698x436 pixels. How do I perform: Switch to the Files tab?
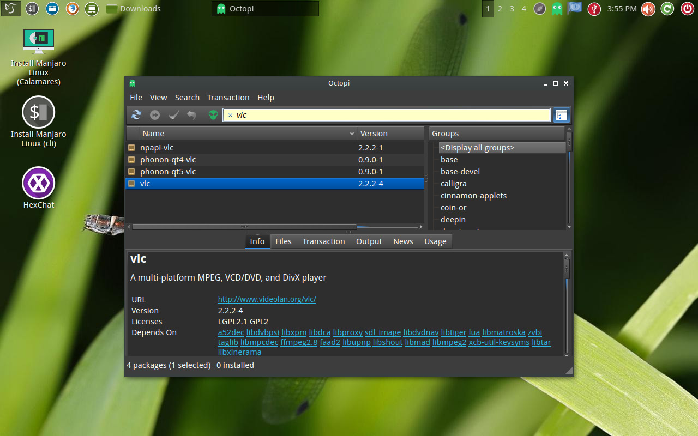pos(284,241)
